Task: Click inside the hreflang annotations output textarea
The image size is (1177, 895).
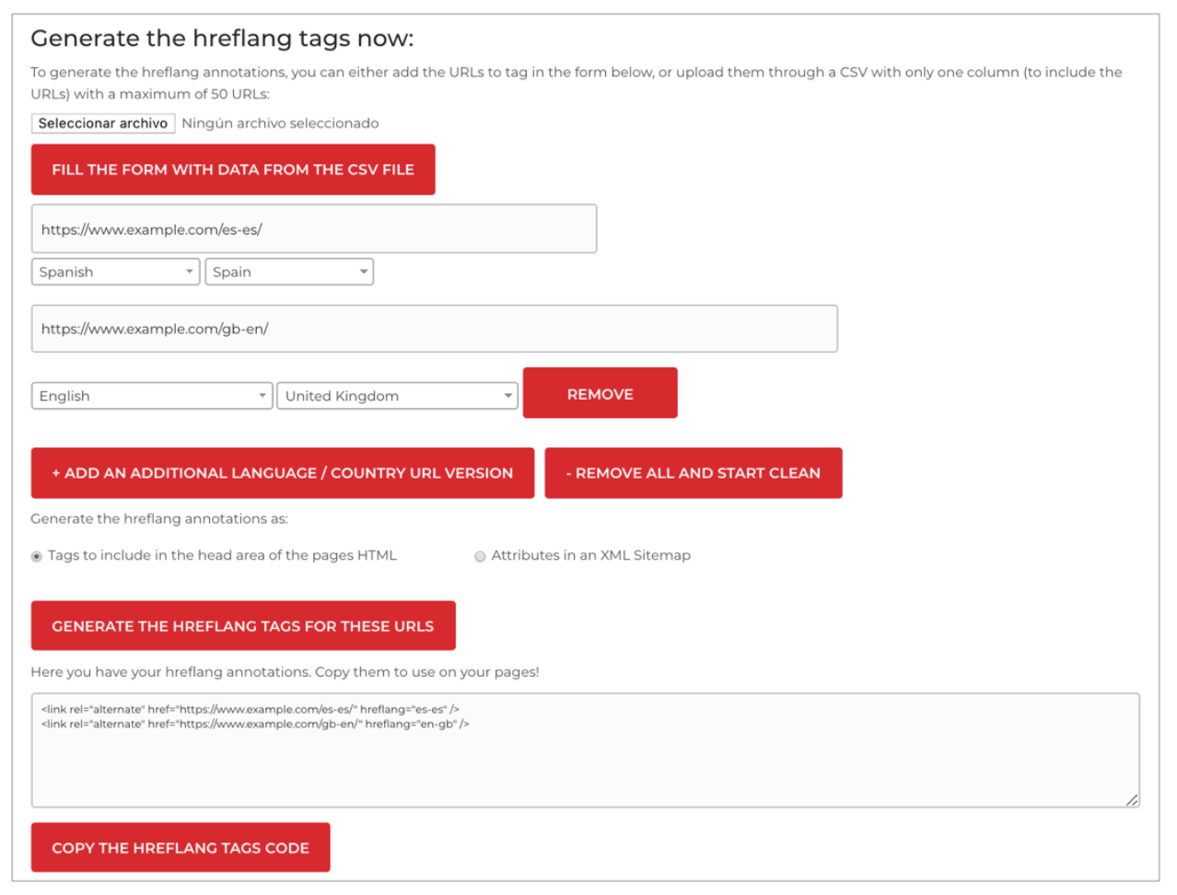Action: point(586,750)
